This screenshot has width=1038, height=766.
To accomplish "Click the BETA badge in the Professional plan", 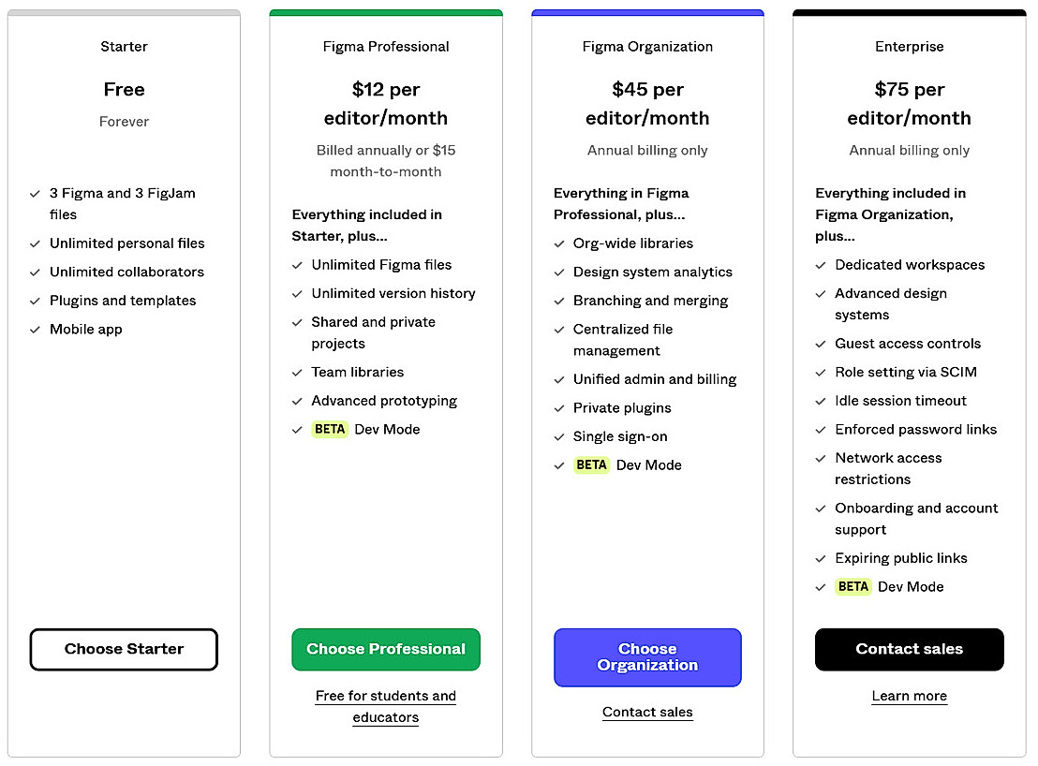I will [x=330, y=429].
